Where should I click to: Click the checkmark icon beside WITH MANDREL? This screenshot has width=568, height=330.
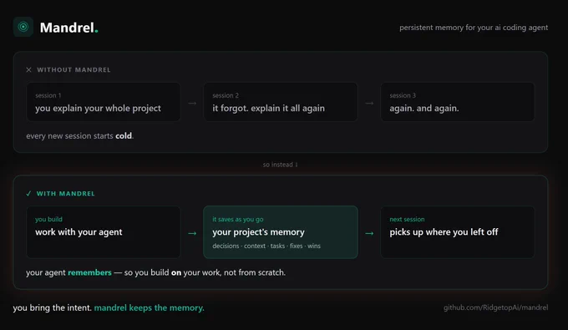click(x=28, y=194)
